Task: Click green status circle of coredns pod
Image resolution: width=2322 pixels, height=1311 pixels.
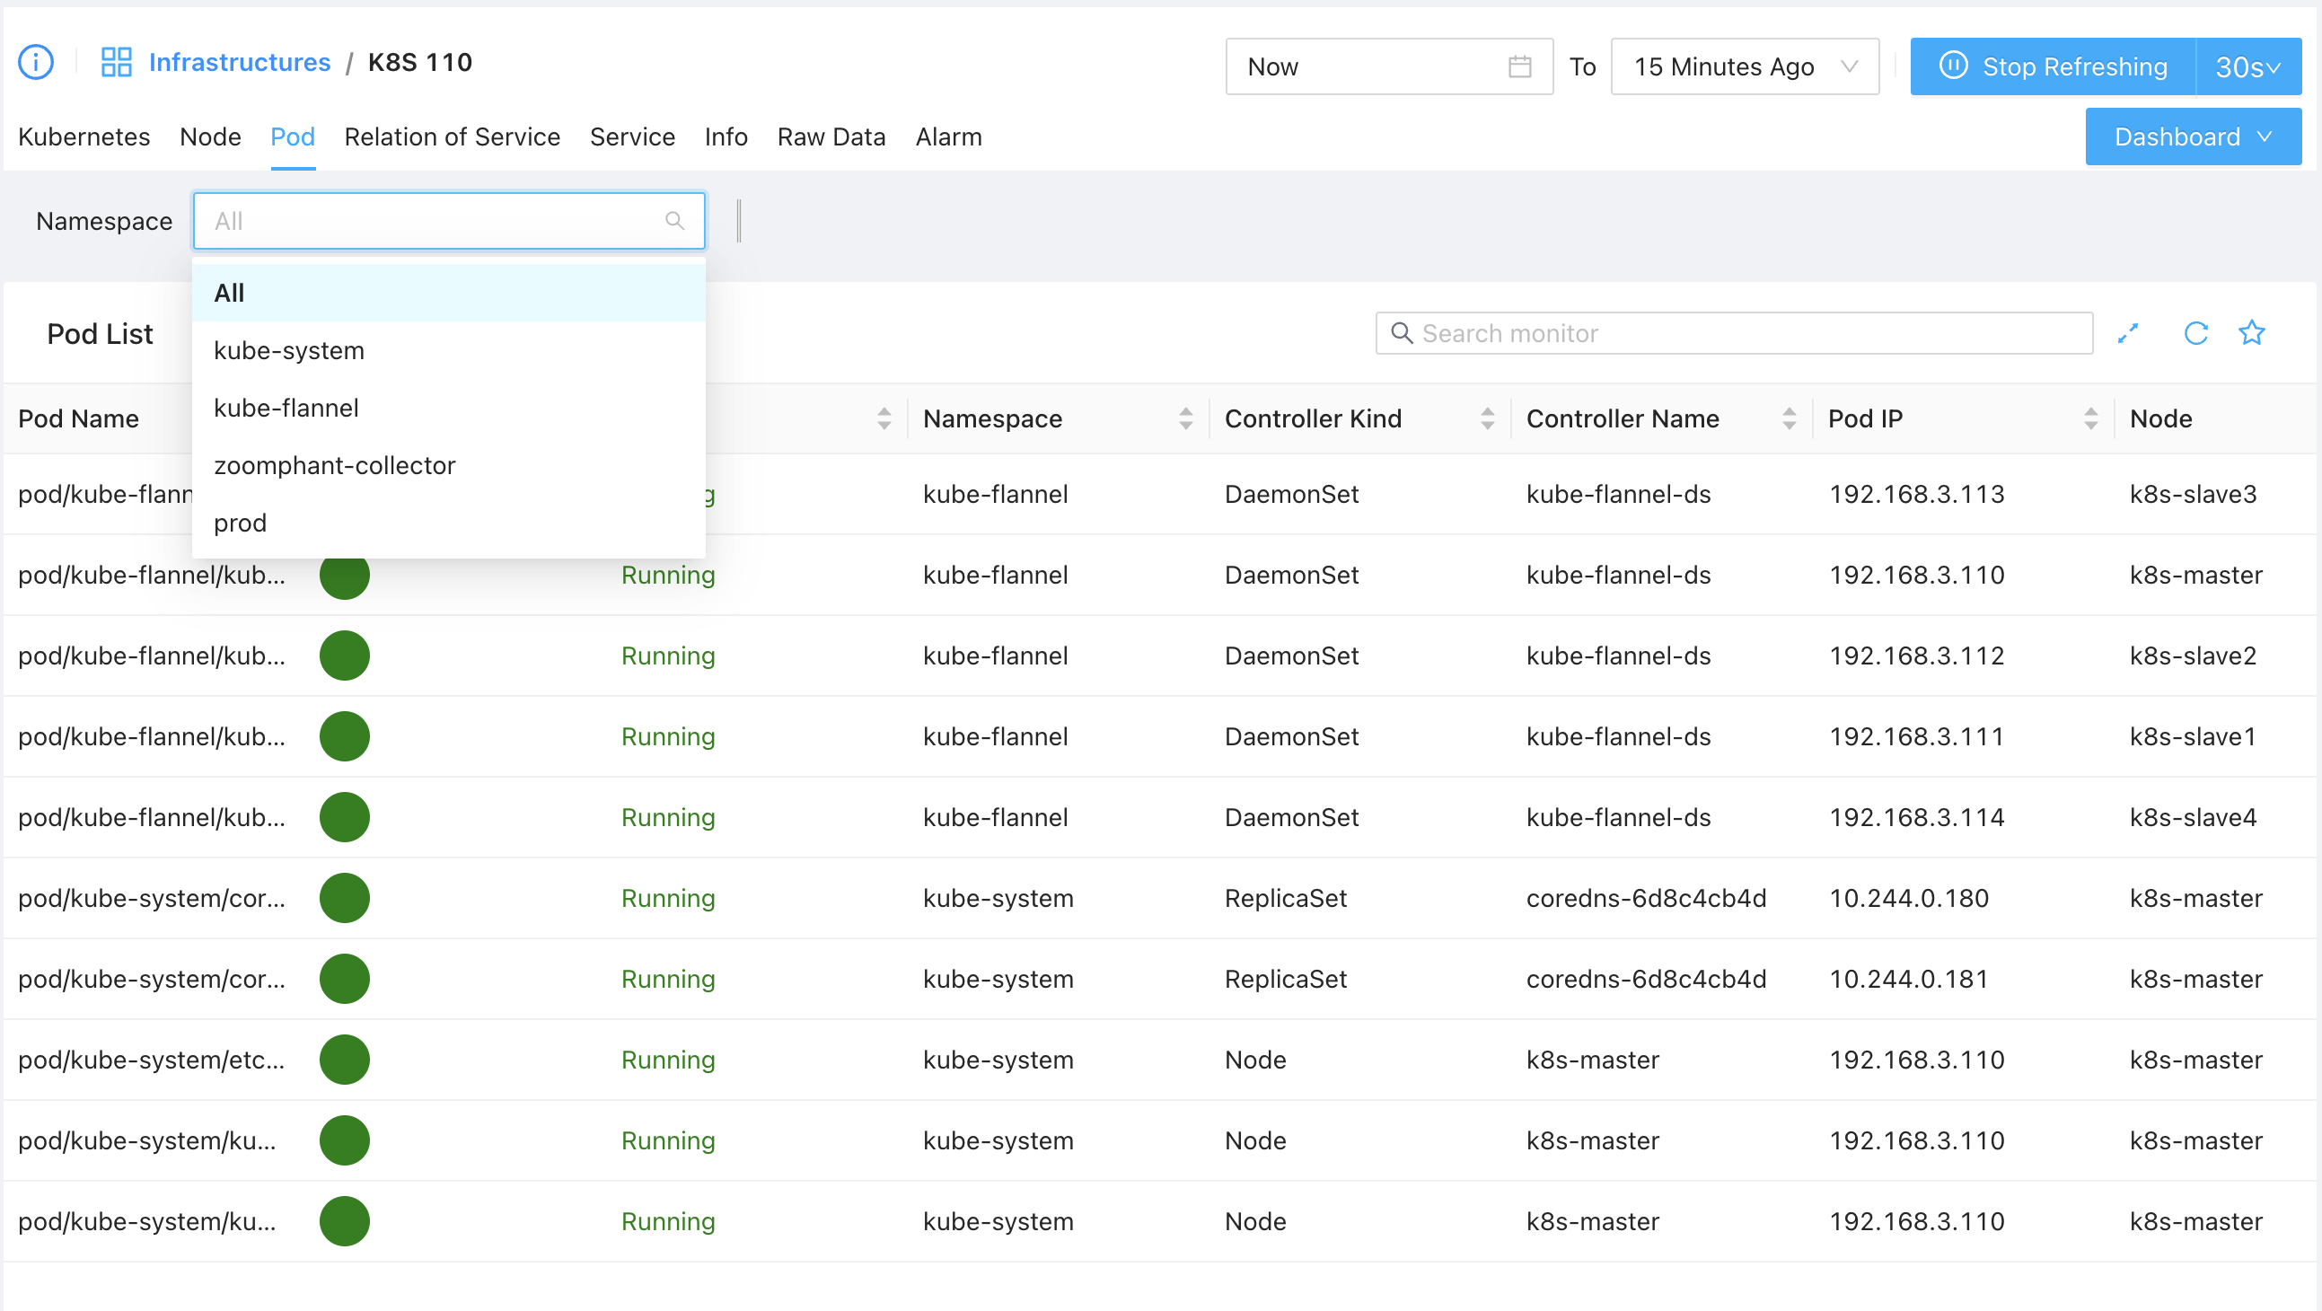Action: [x=344, y=898]
